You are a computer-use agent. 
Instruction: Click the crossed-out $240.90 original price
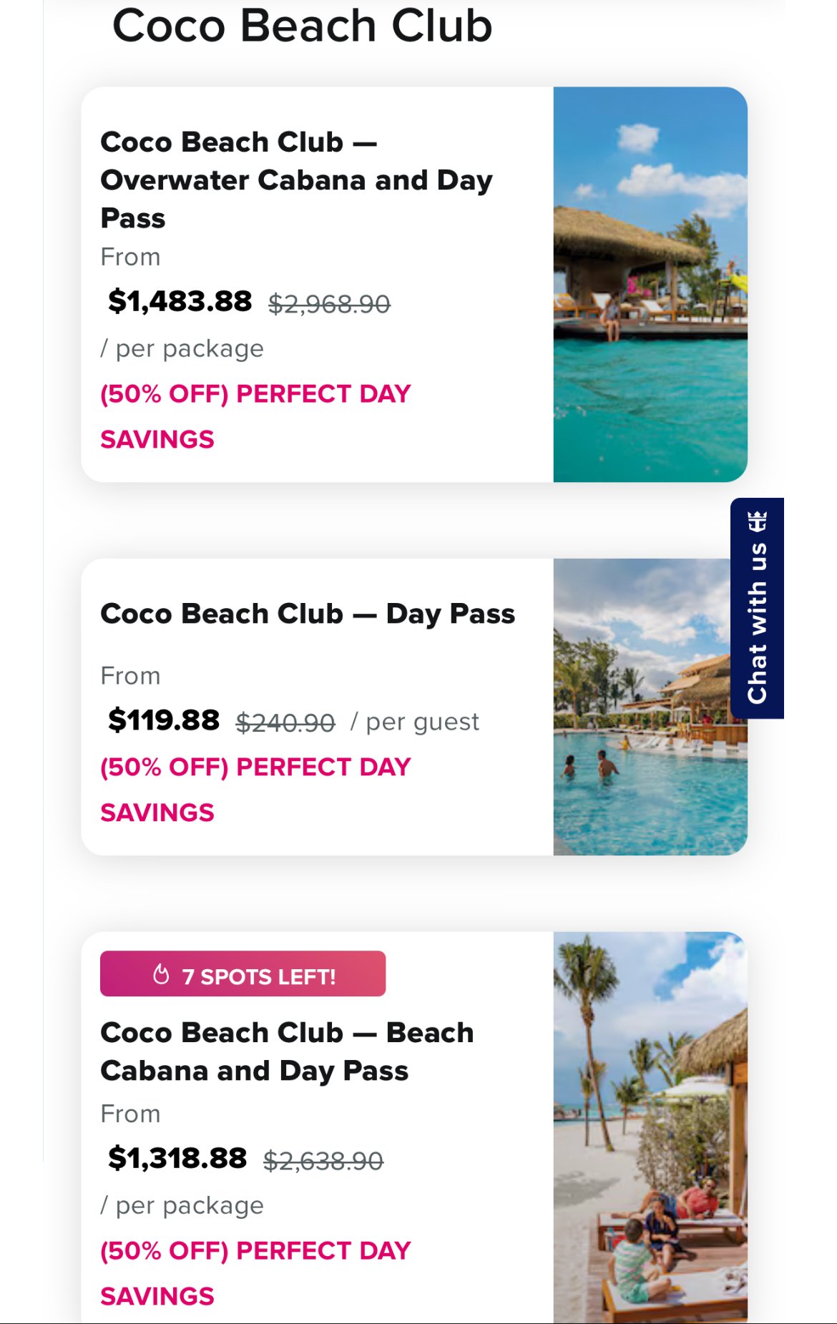tap(285, 722)
